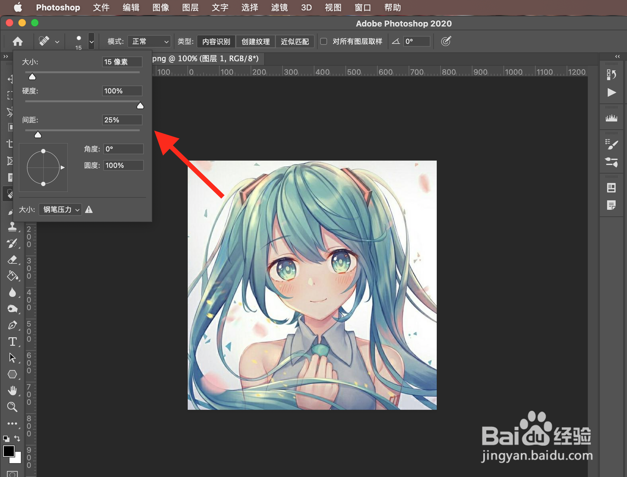
Task: Select the Eraser tool
Action: [x=12, y=260]
